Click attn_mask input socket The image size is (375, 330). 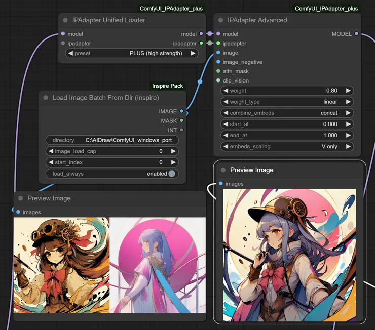pos(218,71)
